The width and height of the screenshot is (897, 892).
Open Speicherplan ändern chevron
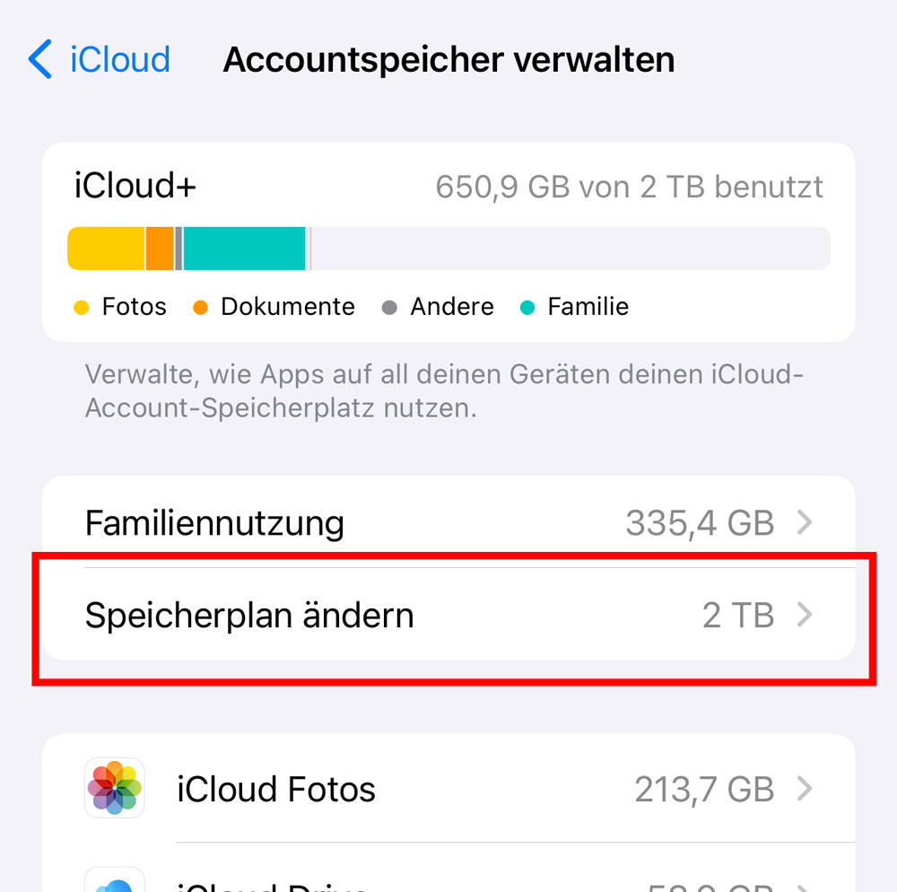805,615
